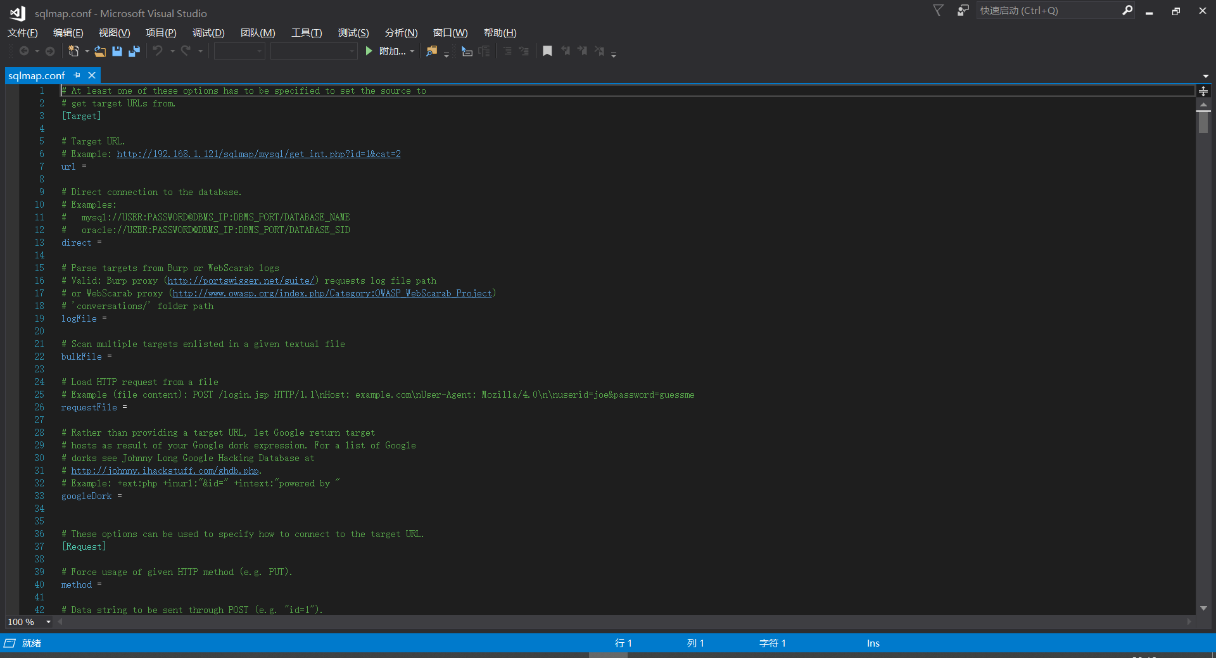Image resolution: width=1216 pixels, height=658 pixels.
Task: Open the OWASP WebScarab Project link
Action: (x=332, y=293)
